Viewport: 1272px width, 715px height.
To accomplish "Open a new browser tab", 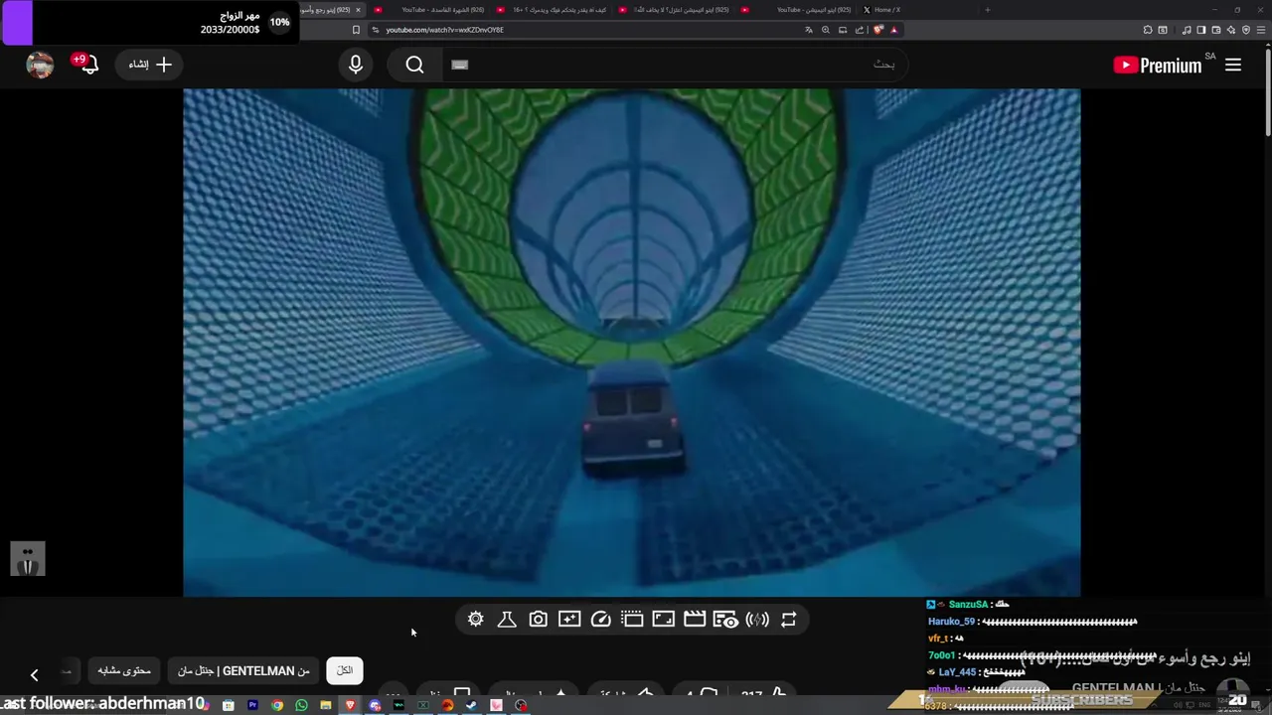I will pyautogui.click(x=987, y=10).
